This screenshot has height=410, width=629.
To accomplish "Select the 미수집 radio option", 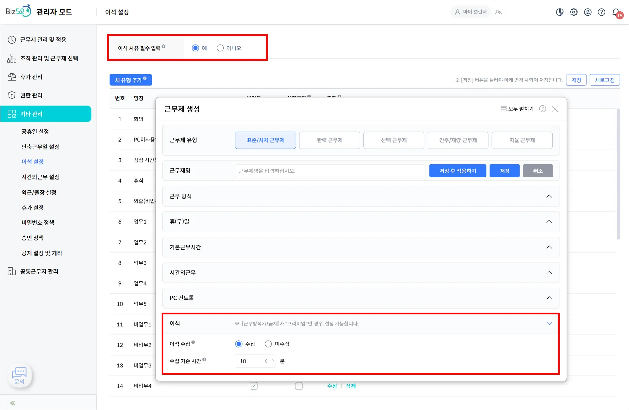I will 268,344.
